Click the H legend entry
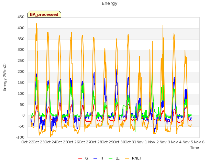The height and width of the screenshot is (165, 220). click(x=98, y=158)
